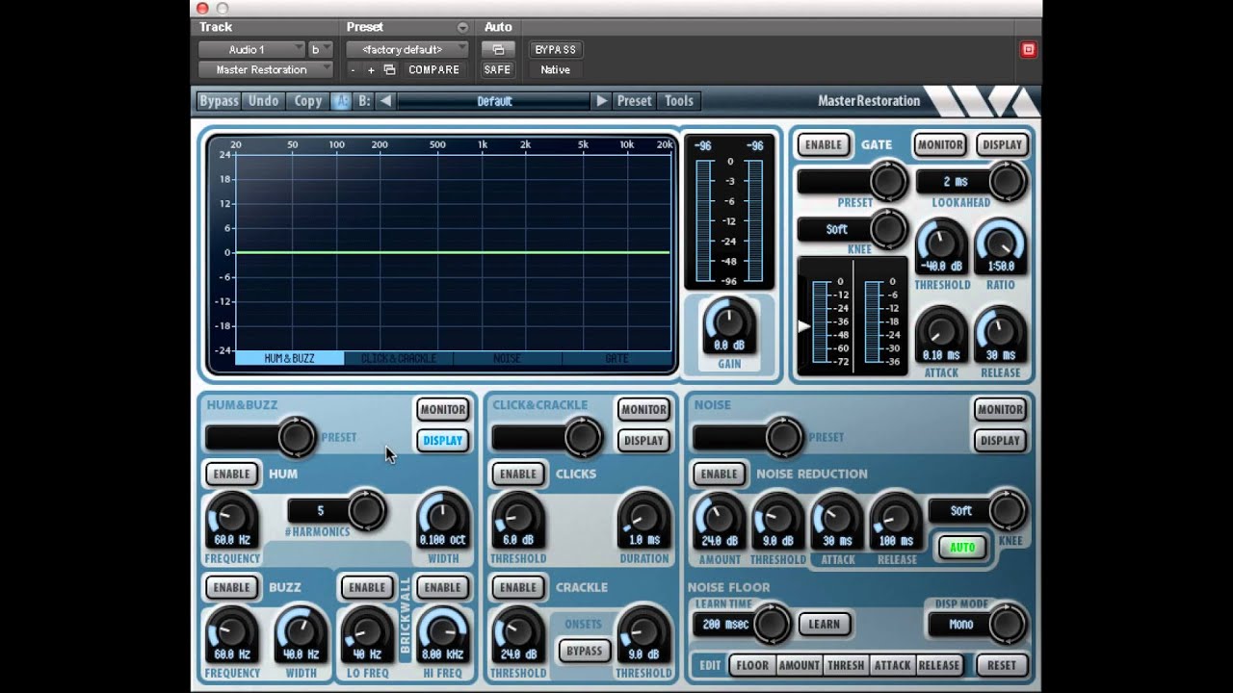Enable the Hum filter
Image resolution: width=1233 pixels, height=693 pixels.
pyautogui.click(x=231, y=474)
